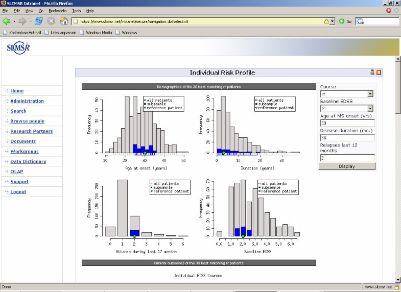Viewport: 401px width, 292px height.
Task: Click 'www.slcmsr.net' in status bar
Action: click(x=378, y=287)
